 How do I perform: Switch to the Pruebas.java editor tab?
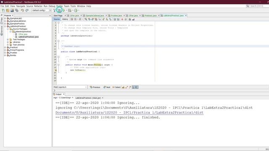click(116, 16)
